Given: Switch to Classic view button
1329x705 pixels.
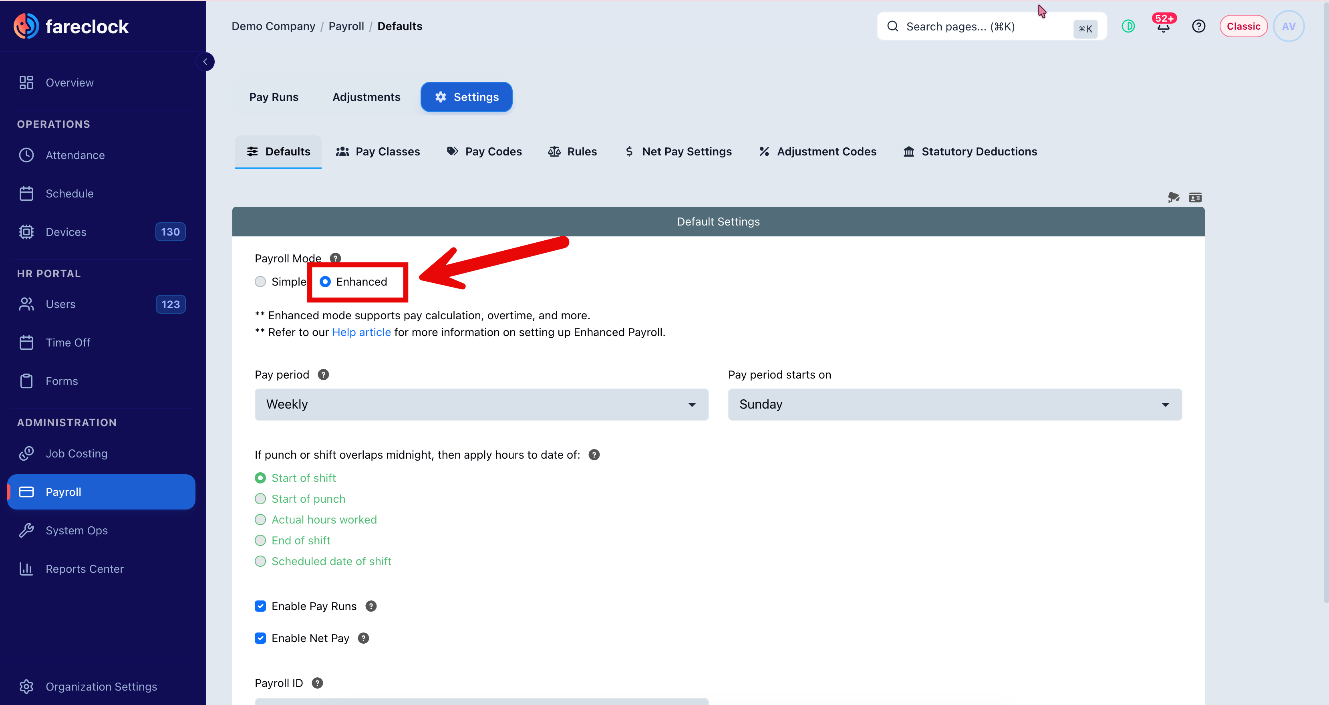Looking at the screenshot, I should [x=1243, y=26].
